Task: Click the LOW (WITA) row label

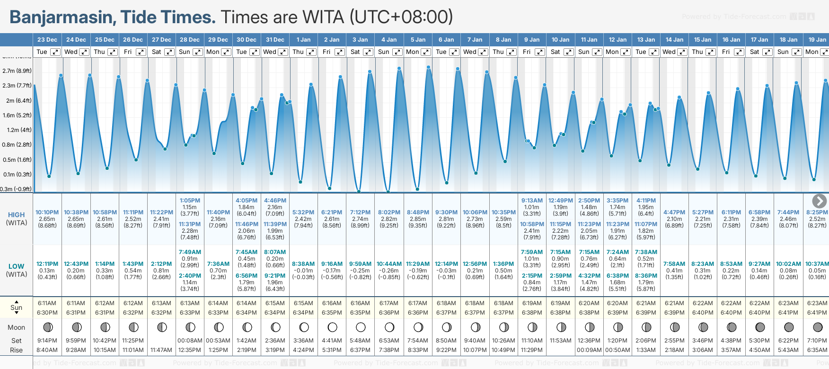Action: tap(17, 270)
